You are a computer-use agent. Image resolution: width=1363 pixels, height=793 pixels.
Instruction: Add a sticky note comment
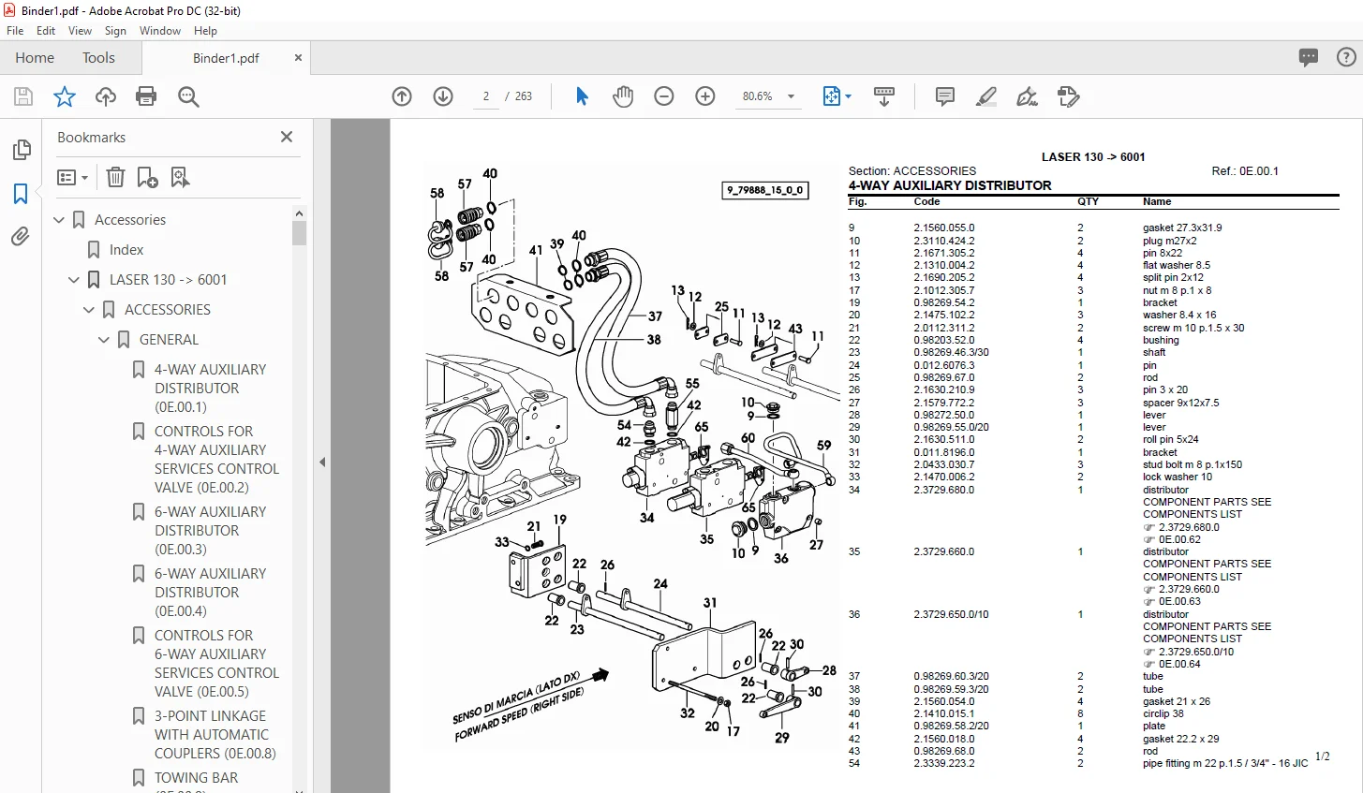(x=945, y=96)
